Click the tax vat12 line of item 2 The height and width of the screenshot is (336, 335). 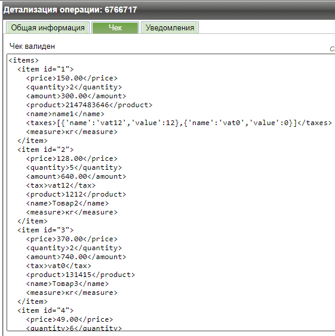coord(61,185)
